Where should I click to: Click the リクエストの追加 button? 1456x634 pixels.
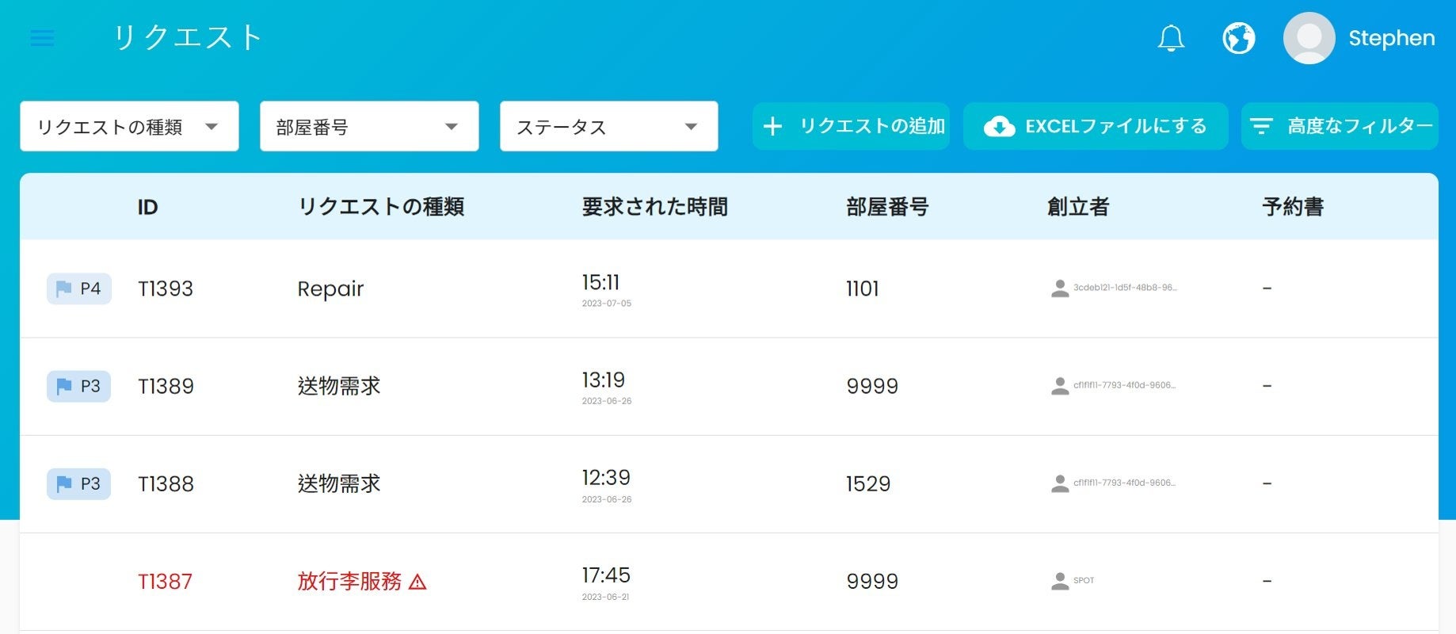pyautogui.click(x=852, y=126)
